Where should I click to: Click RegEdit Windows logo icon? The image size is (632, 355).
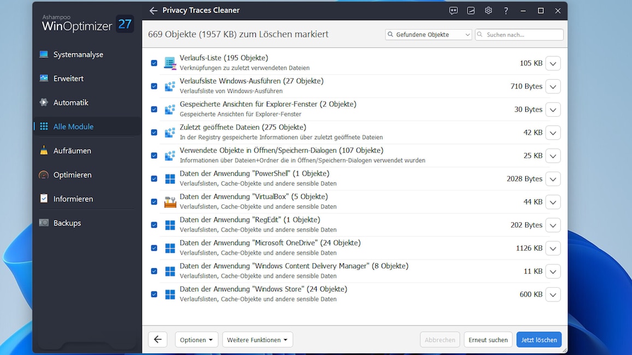point(170,225)
